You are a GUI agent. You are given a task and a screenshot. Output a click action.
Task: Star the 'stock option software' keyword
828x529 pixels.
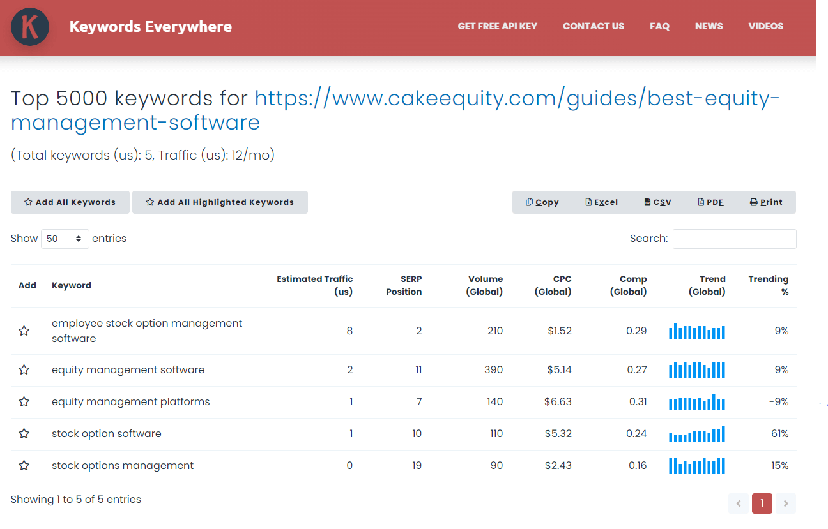[24, 433]
